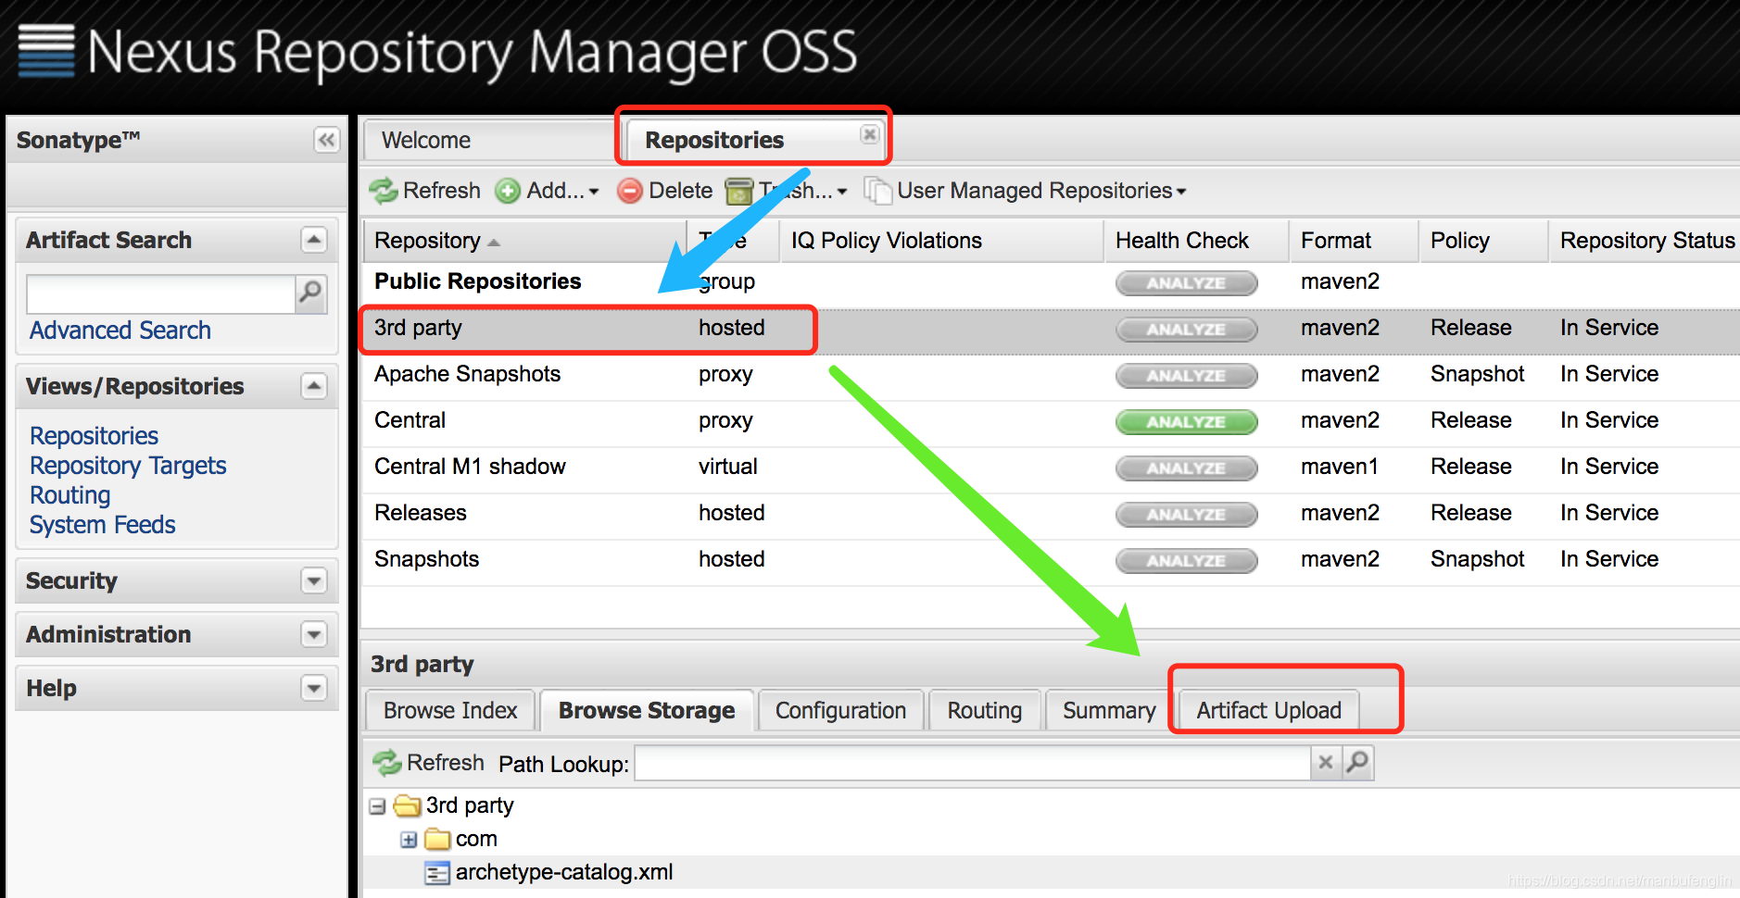Focus the artifact search input field
The width and height of the screenshot is (1740, 898).
[161, 293]
